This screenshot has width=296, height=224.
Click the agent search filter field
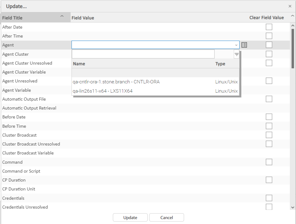(x=143, y=54)
